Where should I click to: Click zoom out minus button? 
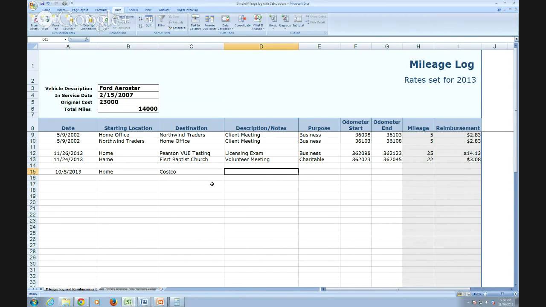pos(485,294)
